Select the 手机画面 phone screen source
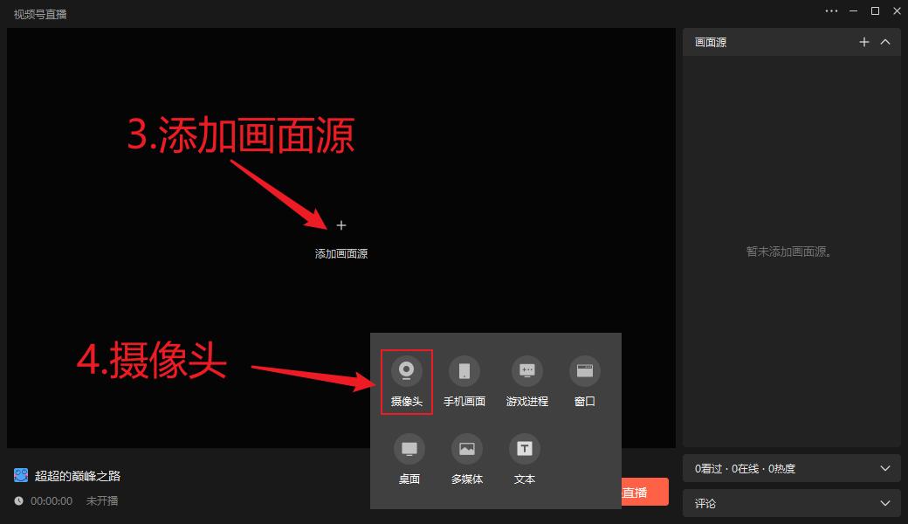 [465, 371]
